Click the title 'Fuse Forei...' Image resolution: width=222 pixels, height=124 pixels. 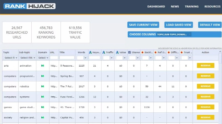point(67,97)
